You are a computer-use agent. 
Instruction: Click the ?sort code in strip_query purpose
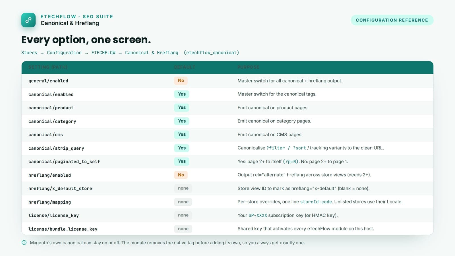pyautogui.click(x=299, y=148)
